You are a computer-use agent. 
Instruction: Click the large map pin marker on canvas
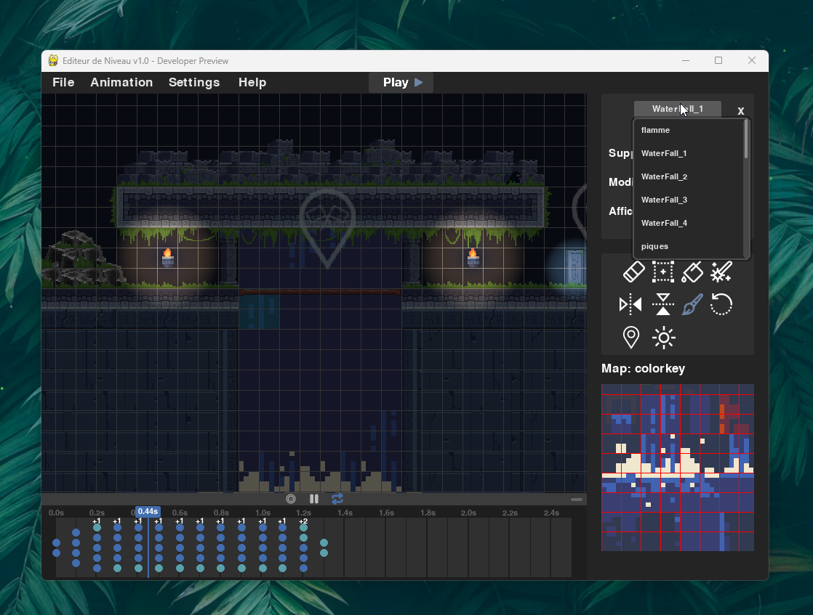point(327,228)
